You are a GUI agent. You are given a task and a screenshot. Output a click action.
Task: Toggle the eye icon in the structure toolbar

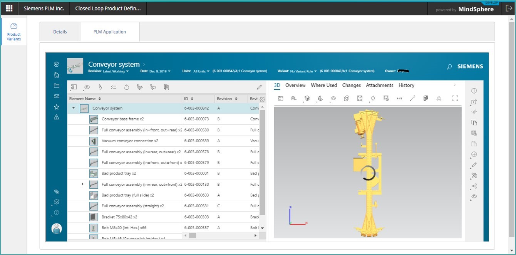(x=87, y=87)
